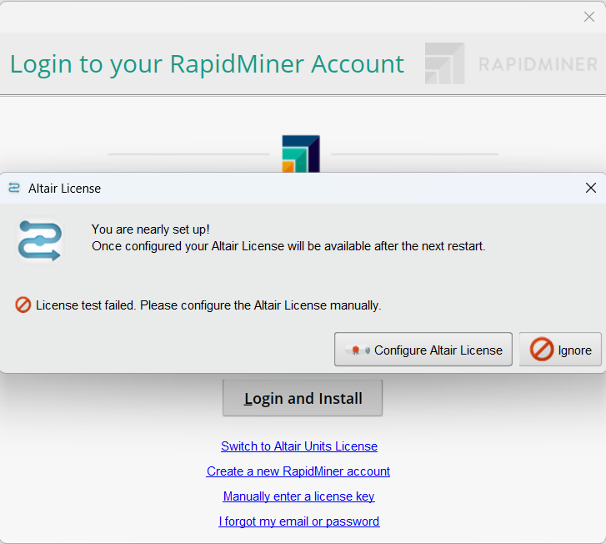This screenshot has height=544, width=606.
Task: Click the 'License test failed' error message
Action: (208, 305)
